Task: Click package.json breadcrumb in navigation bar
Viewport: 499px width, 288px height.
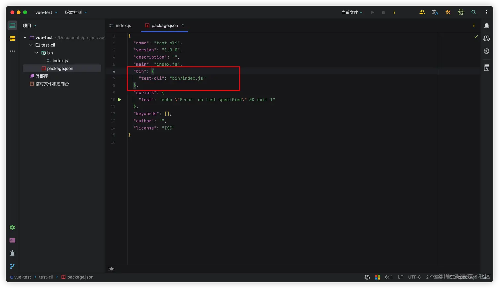Action: (x=78, y=277)
